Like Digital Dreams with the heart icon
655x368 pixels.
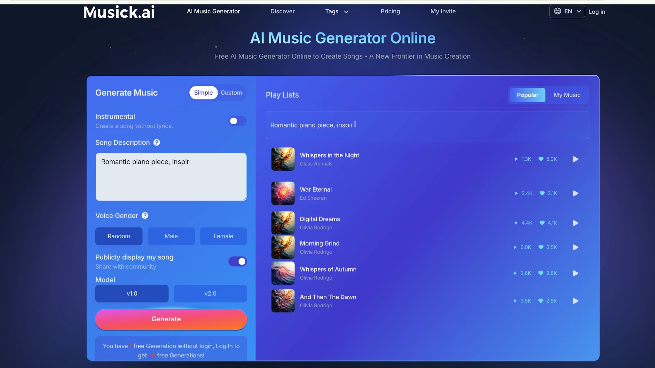(541, 223)
